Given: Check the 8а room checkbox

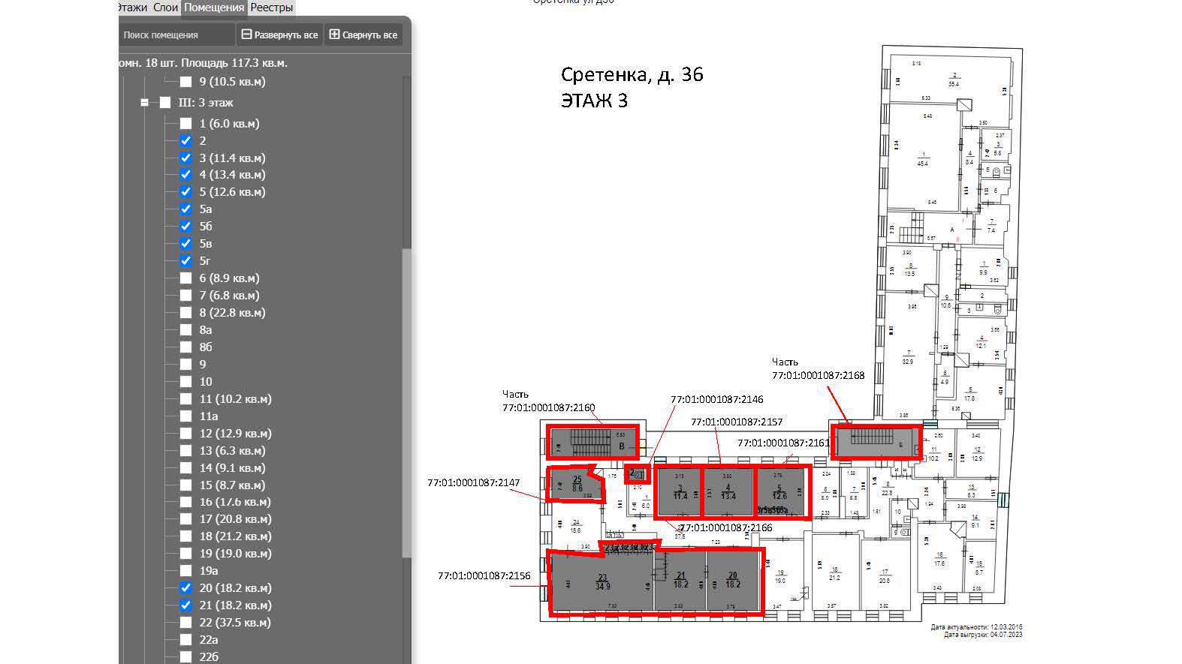Looking at the screenshot, I should (185, 330).
